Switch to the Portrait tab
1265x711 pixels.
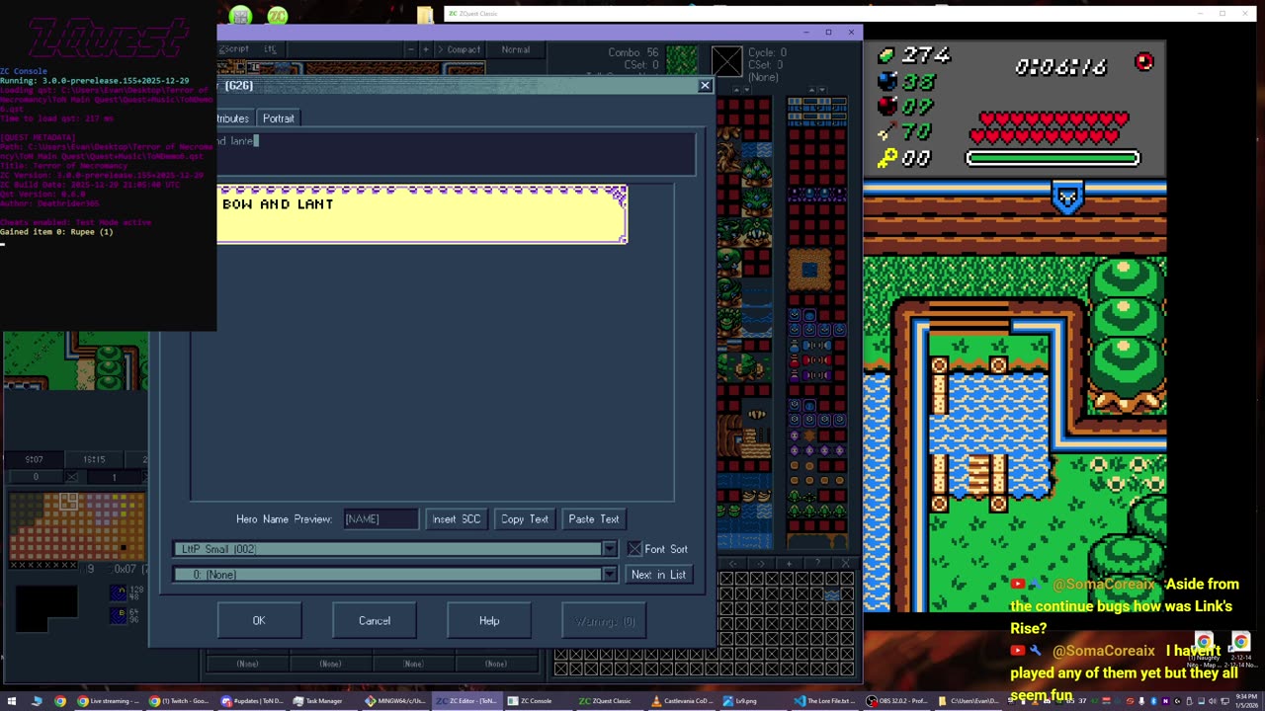click(279, 118)
